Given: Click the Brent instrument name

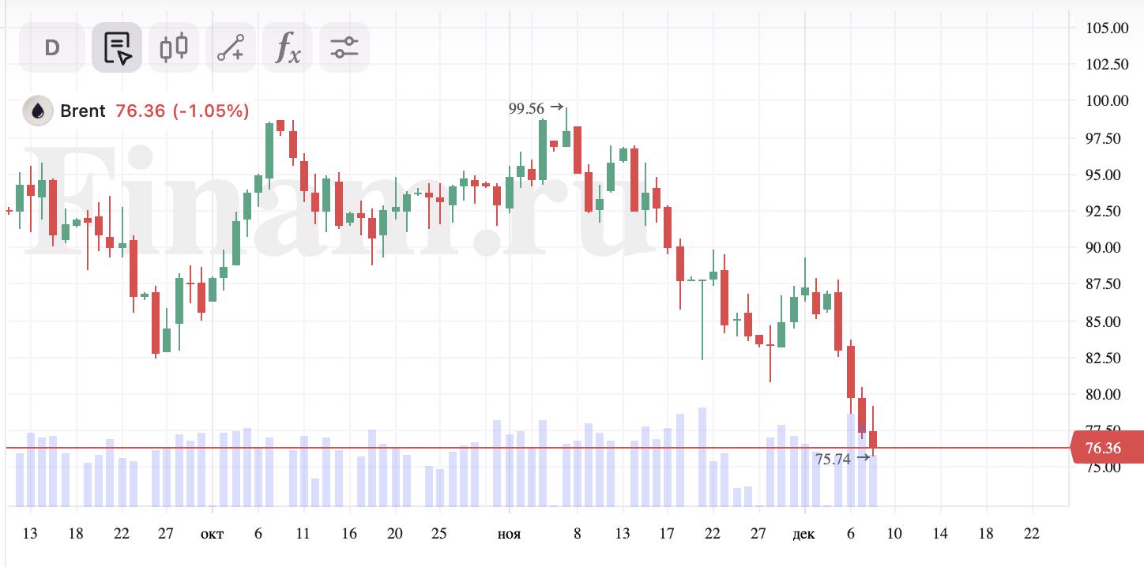Looking at the screenshot, I should click(x=84, y=111).
